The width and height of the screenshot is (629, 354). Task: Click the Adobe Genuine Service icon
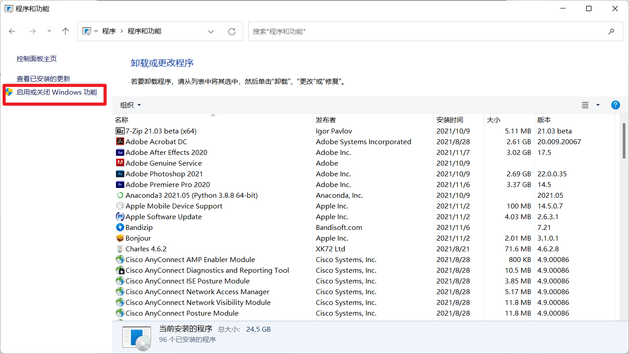click(120, 163)
